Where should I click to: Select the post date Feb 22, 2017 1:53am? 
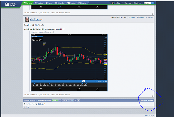tap(119, 18)
